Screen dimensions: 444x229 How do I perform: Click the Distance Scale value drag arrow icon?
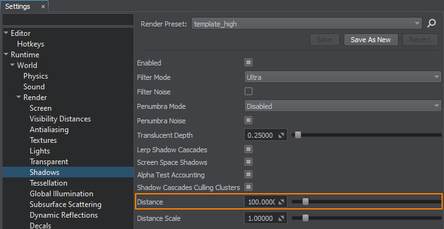(x=281, y=218)
